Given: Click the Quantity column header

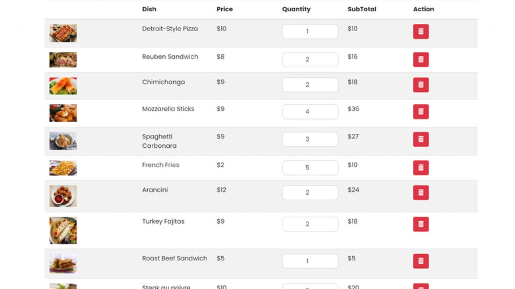Looking at the screenshot, I should (296, 9).
